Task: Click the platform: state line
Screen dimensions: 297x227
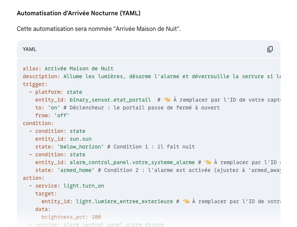Action: tap(59, 92)
